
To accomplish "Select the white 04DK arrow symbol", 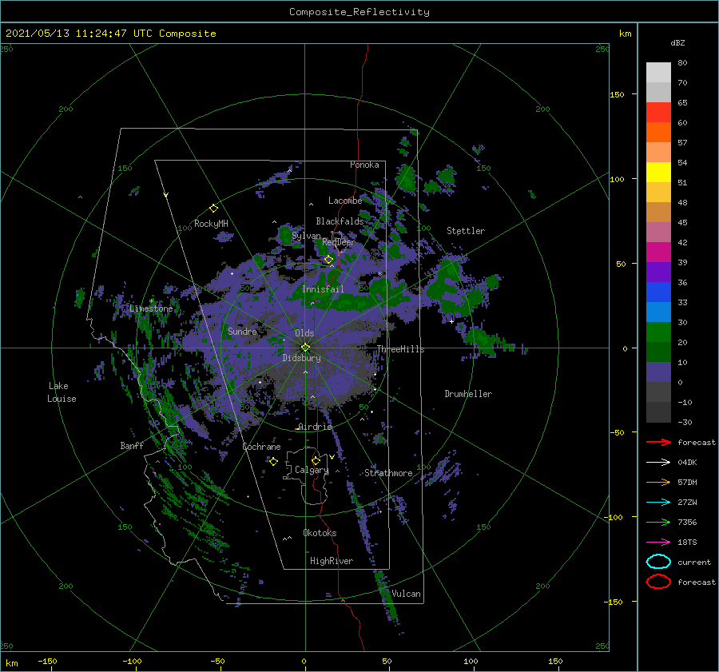I will point(658,463).
